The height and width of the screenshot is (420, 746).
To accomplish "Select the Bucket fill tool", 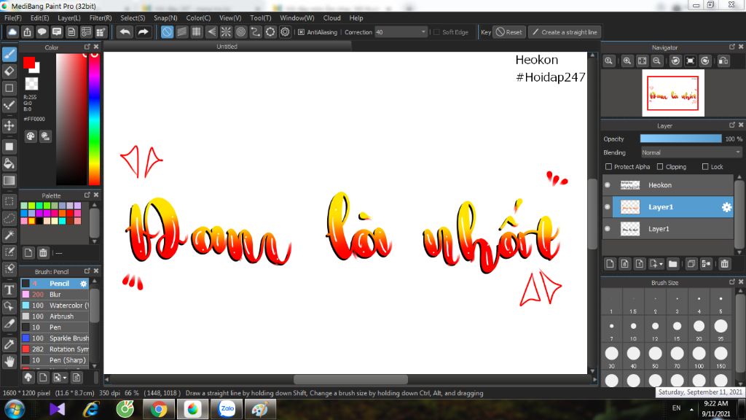I will [x=9, y=163].
